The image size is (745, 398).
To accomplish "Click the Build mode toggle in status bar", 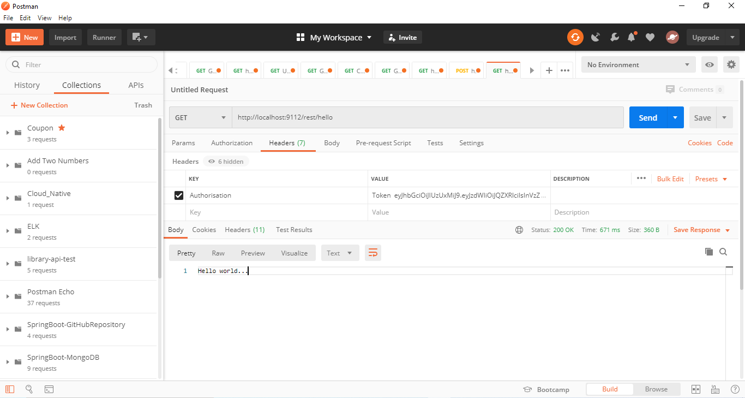I will (x=610, y=389).
